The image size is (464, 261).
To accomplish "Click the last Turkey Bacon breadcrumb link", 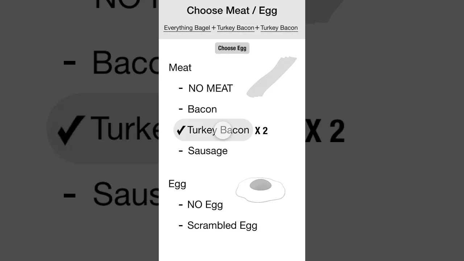I will pyautogui.click(x=279, y=28).
